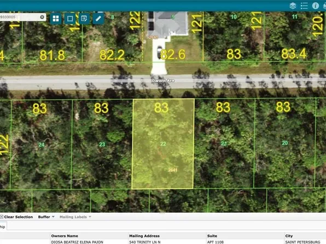This screenshot has height=244, width=326.
Task: Expand the Buffer dropdown
Action: click(46, 217)
